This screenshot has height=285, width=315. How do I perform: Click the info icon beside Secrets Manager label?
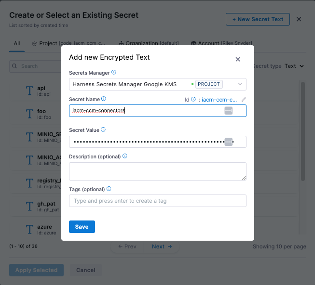coord(114,73)
